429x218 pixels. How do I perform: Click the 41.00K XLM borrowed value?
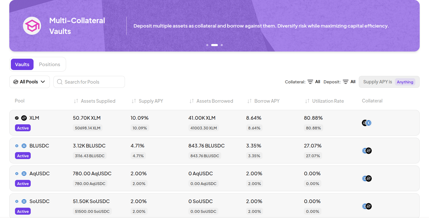(x=202, y=118)
